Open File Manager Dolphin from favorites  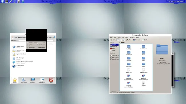18,58
